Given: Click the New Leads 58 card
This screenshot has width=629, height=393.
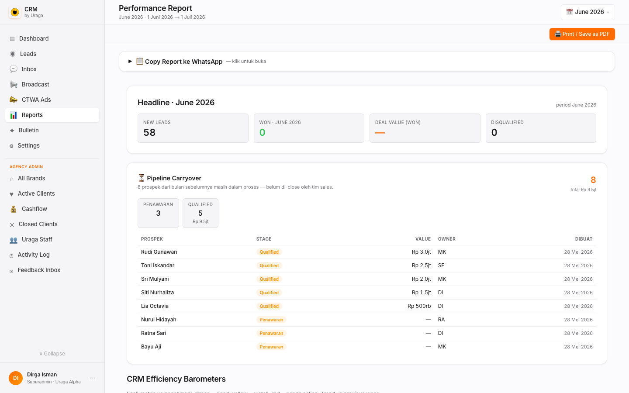Looking at the screenshot, I should coord(193,128).
